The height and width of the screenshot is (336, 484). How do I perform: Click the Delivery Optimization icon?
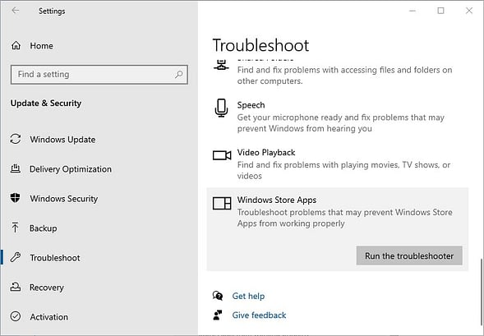point(16,168)
